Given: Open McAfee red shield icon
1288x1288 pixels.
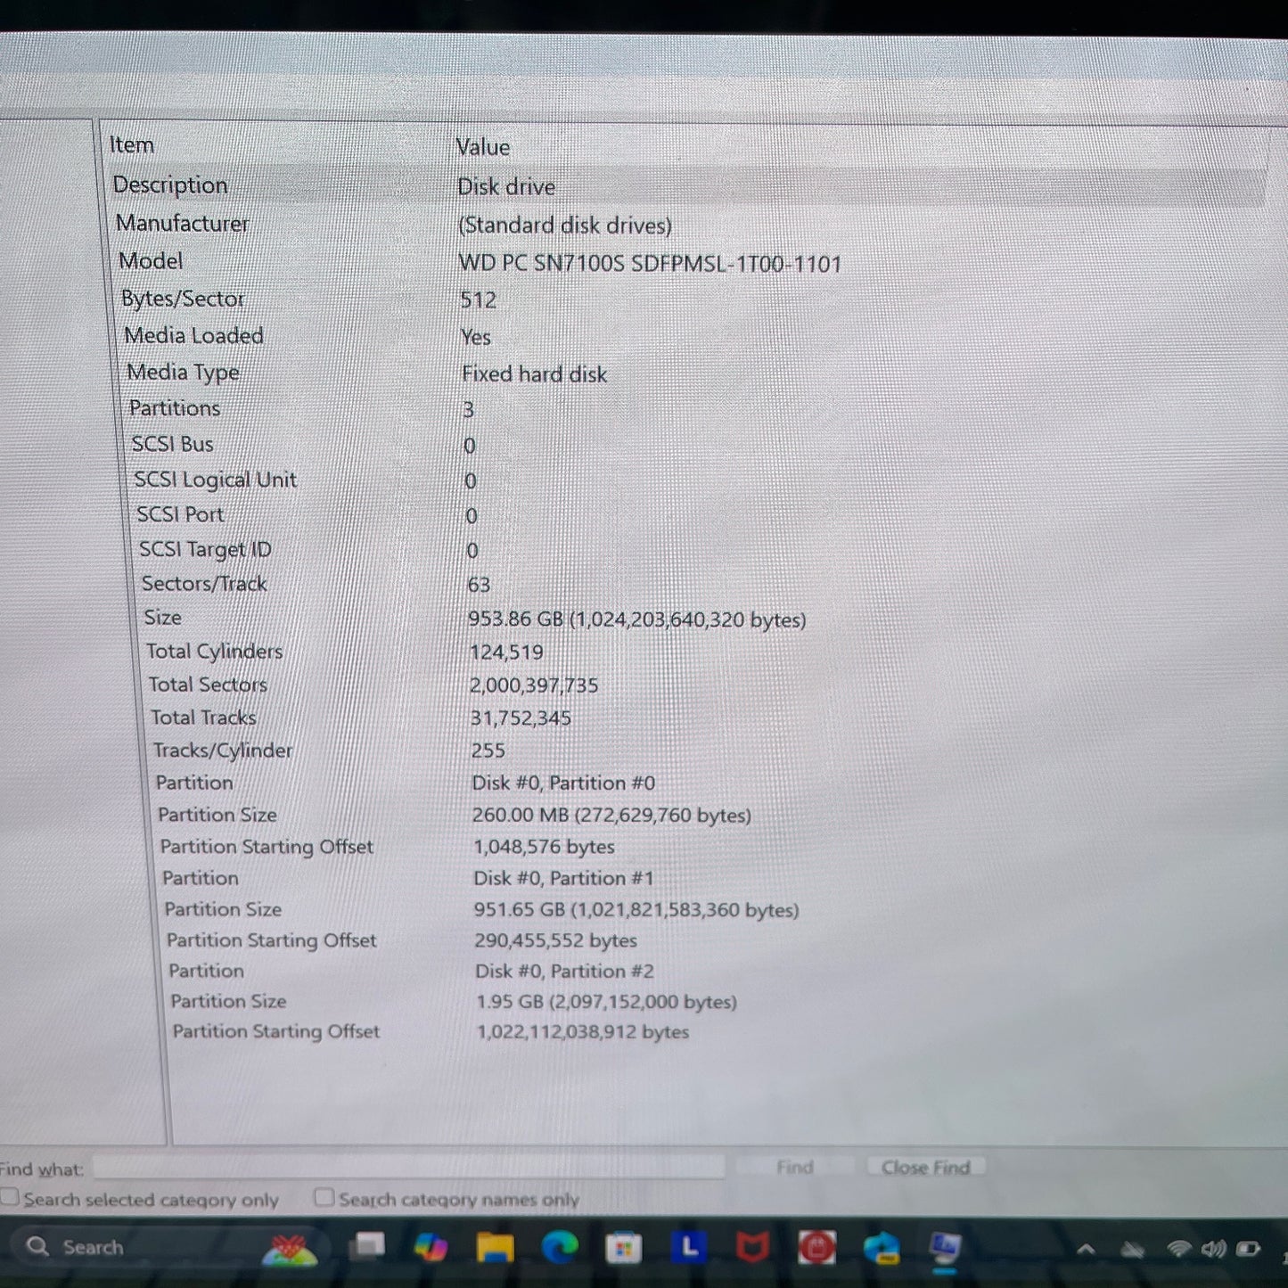Looking at the screenshot, I should pos(752,1248).
